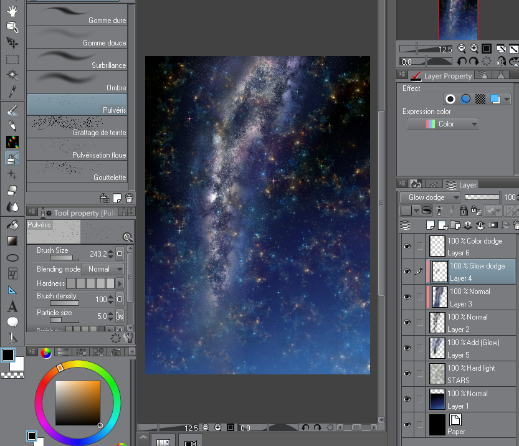Select the Layer 1 gradient thumbnail
The width and height of the screenshot is (519, 446).
point(437,399)
